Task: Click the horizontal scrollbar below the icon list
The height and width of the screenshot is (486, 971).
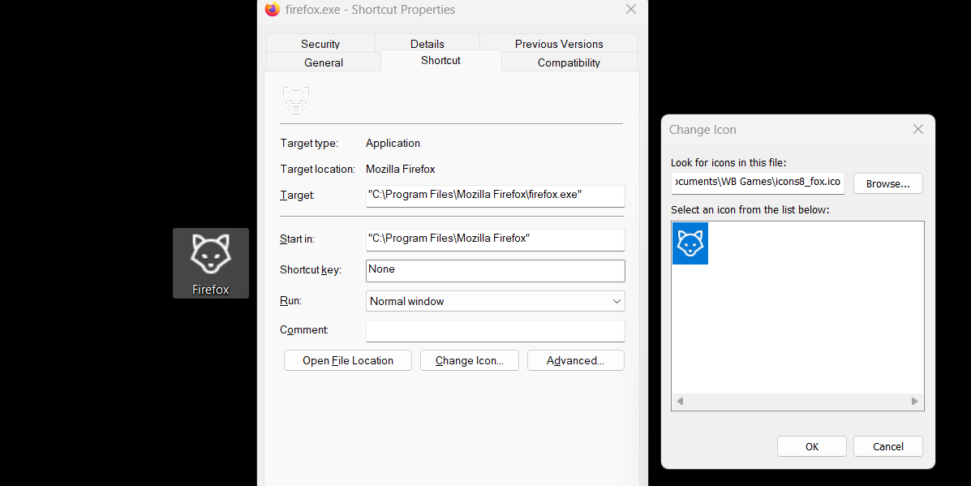Action: 797,401
